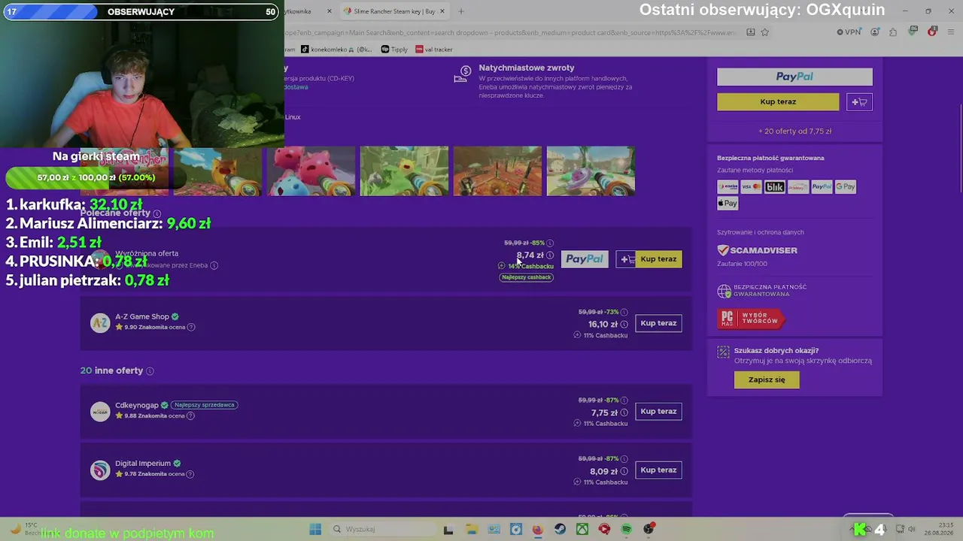Screen dimensions: 963x541
Task: Pay with the sidebar PayPal button
Action: pos(794,77)
